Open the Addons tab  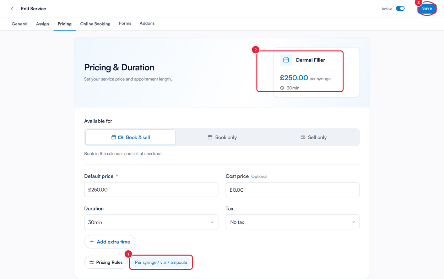[x=147, y=23]
